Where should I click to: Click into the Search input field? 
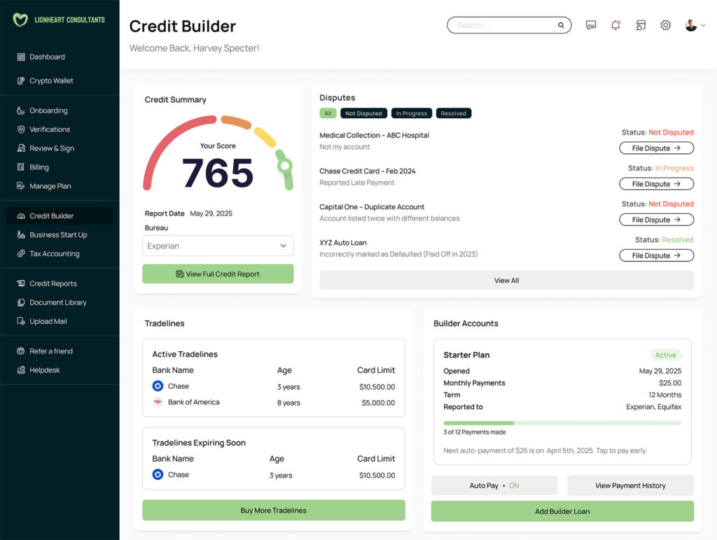click(504, 25)
